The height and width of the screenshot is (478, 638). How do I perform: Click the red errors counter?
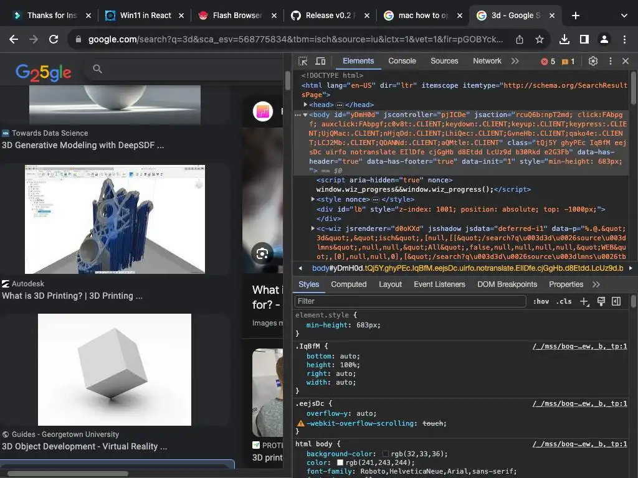click(548, 62)
